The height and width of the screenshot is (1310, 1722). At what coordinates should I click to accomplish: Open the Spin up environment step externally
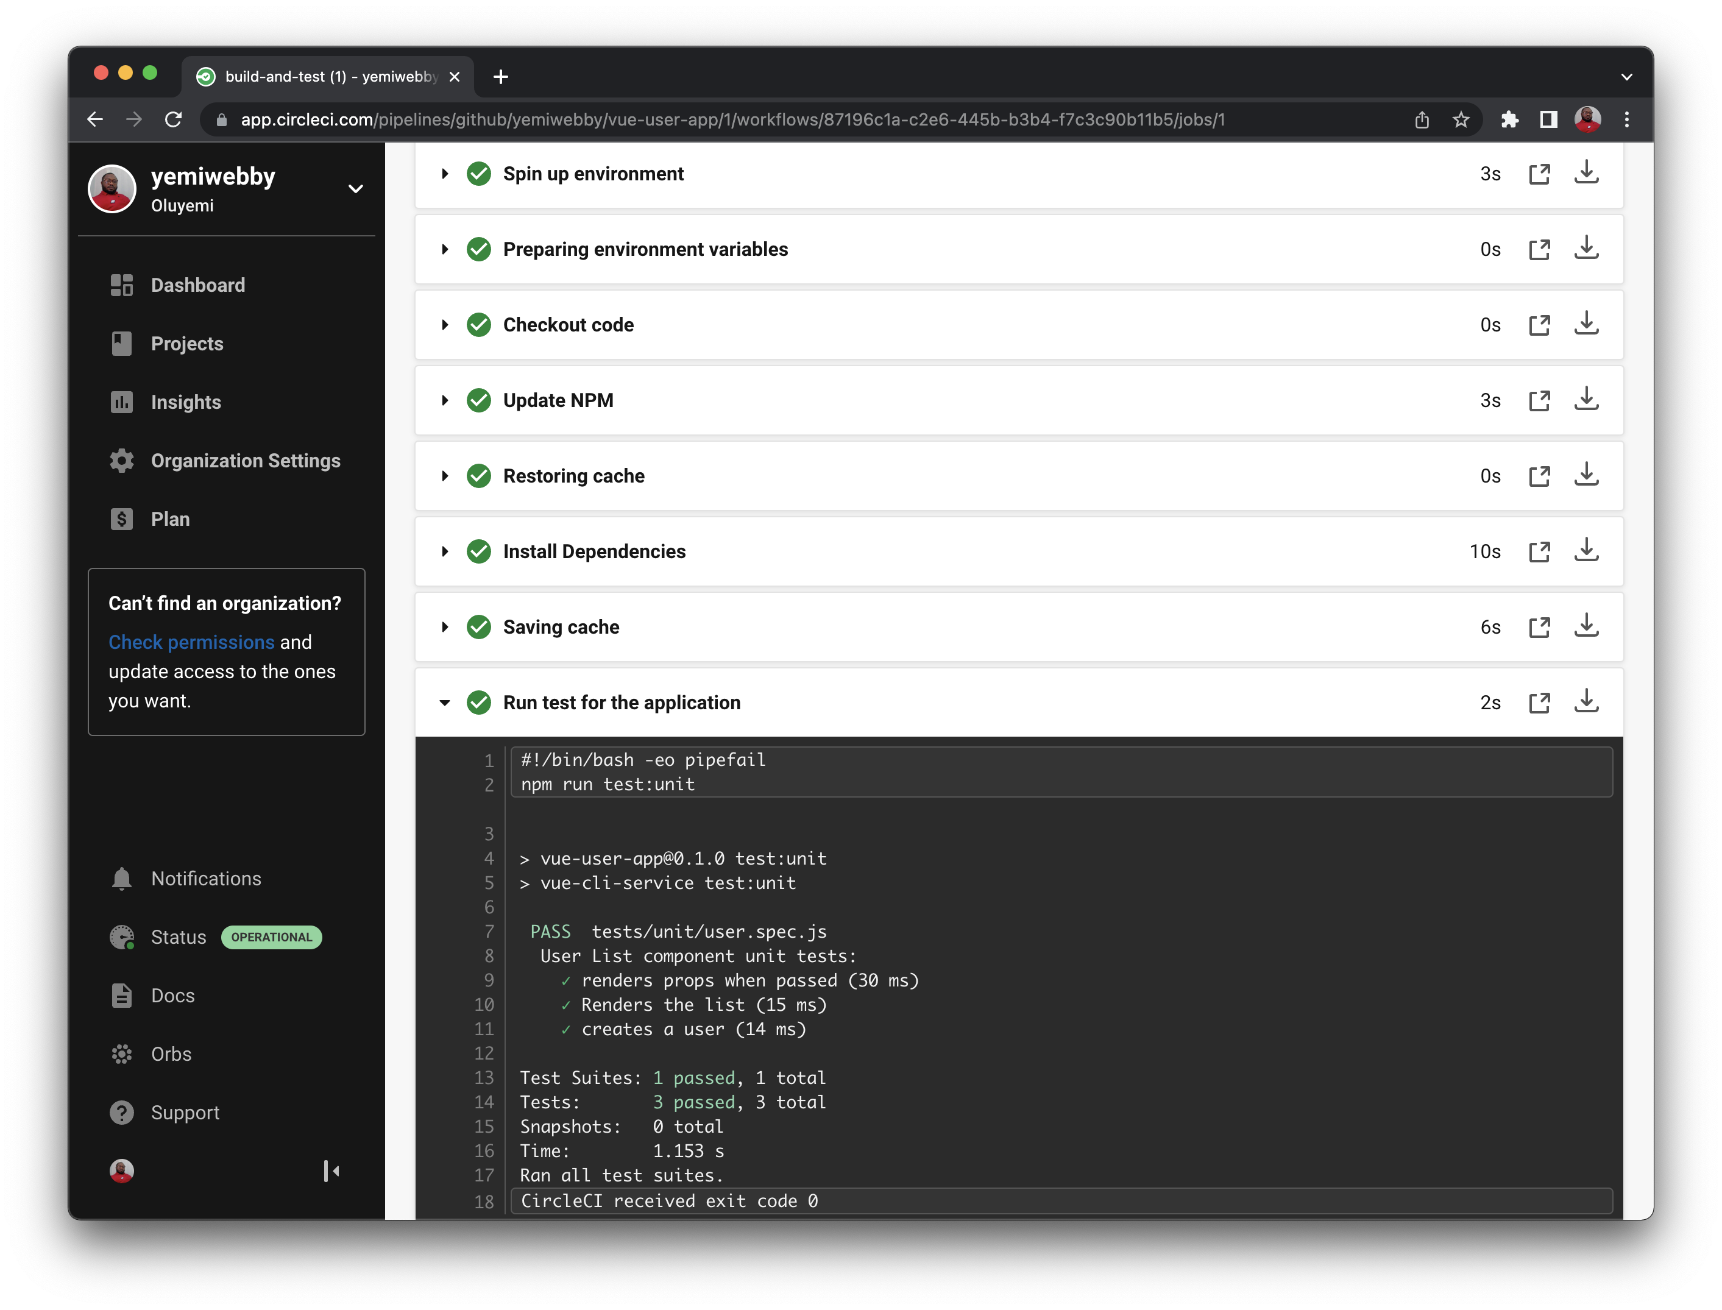click(x=1540, y=174)
